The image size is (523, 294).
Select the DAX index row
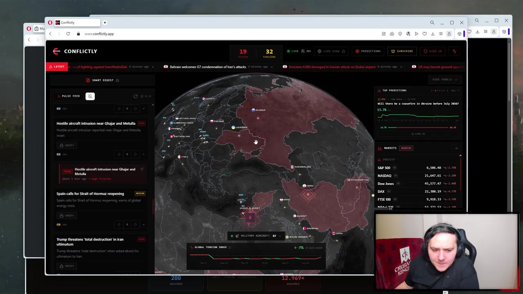(417, 192)
